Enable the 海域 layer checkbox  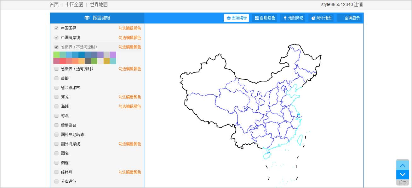(x=56, y=106)
